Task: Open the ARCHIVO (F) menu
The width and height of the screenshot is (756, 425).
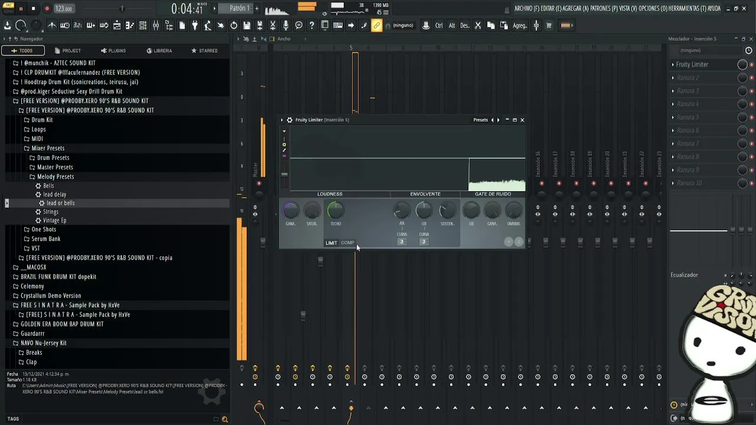Action: [x=527, y=8]
